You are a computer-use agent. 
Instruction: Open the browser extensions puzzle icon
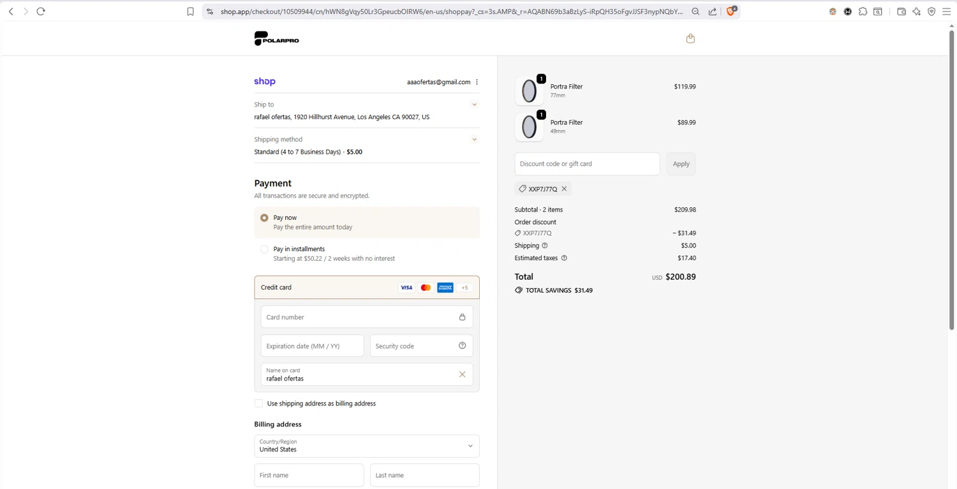coord(863,11)
